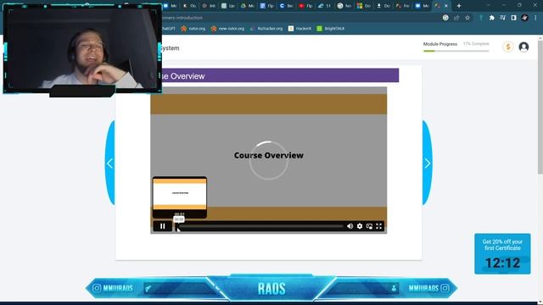Enable picture-in-picture on the video player
Screen dimensions: 543x305
(370, 226)
